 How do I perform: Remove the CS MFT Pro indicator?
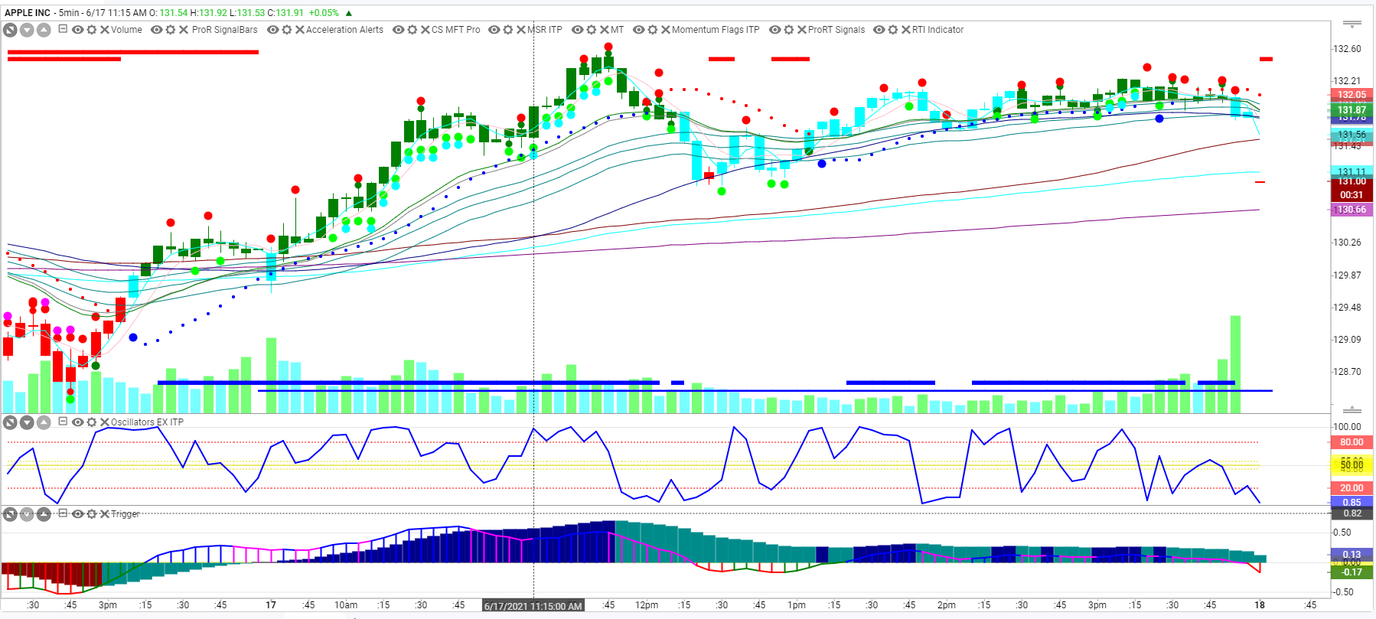[426, 30]
